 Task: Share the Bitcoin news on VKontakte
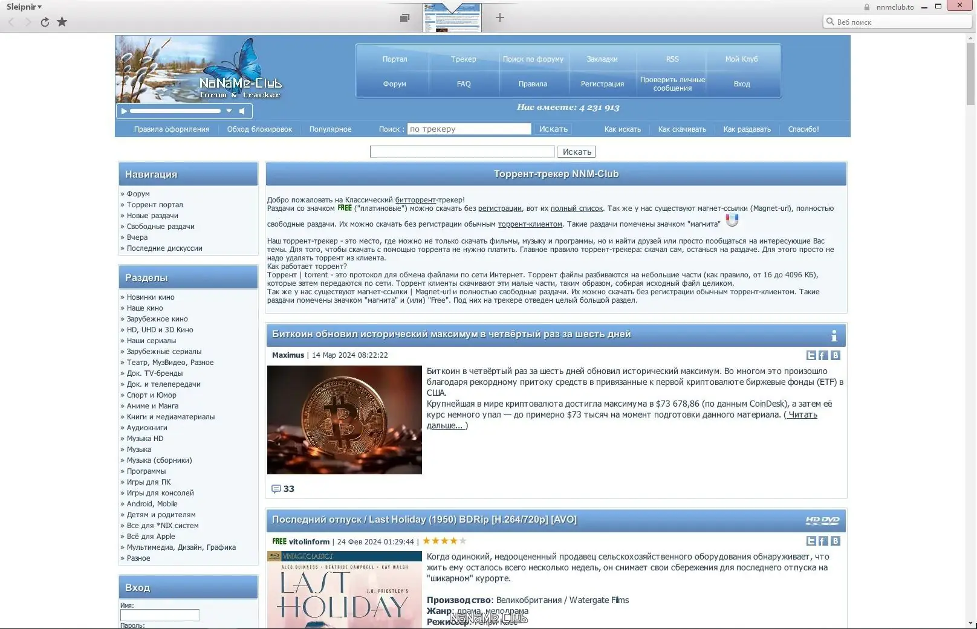835,355
